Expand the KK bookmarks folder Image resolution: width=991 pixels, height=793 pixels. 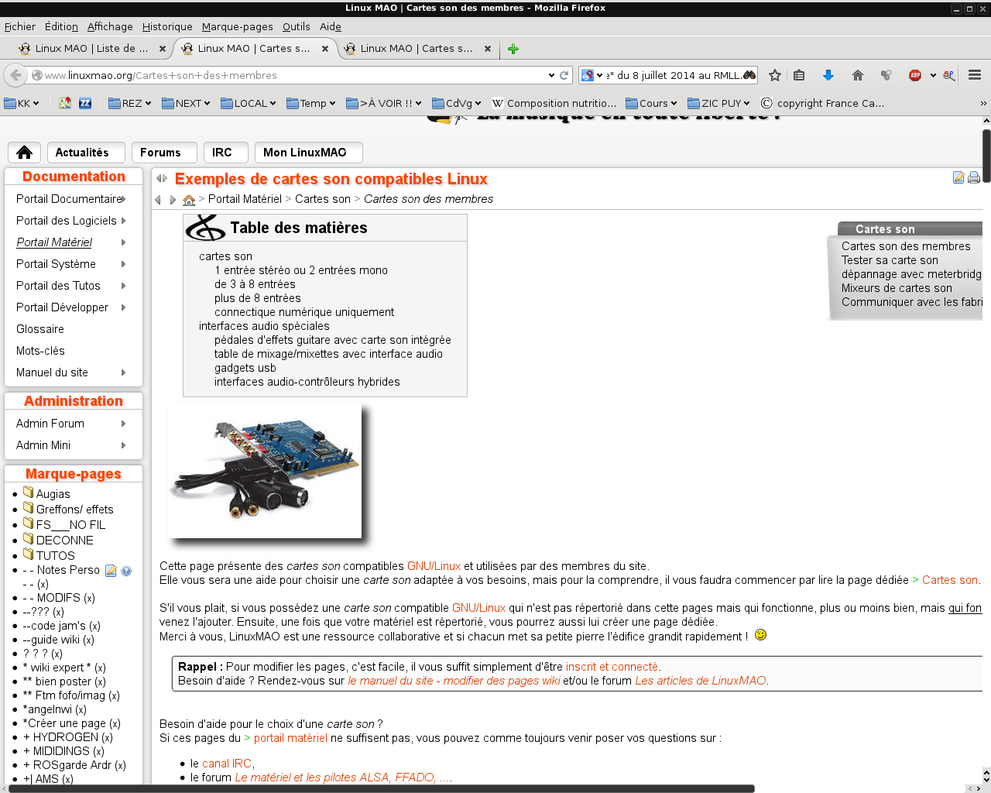tap(22, 103)
